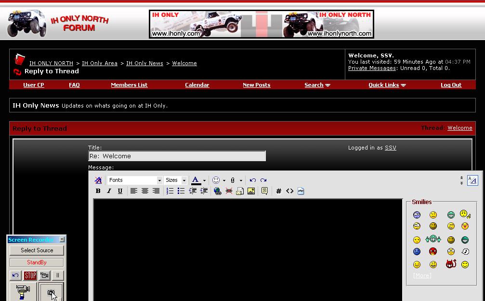
Task: Click the Remove Link icon
Action: pyautogui.click(x=229, y=191)
